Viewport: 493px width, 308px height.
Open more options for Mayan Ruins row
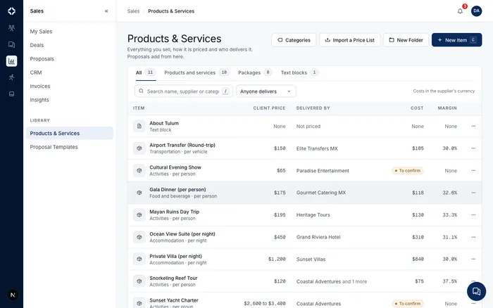tap(473, 214)
